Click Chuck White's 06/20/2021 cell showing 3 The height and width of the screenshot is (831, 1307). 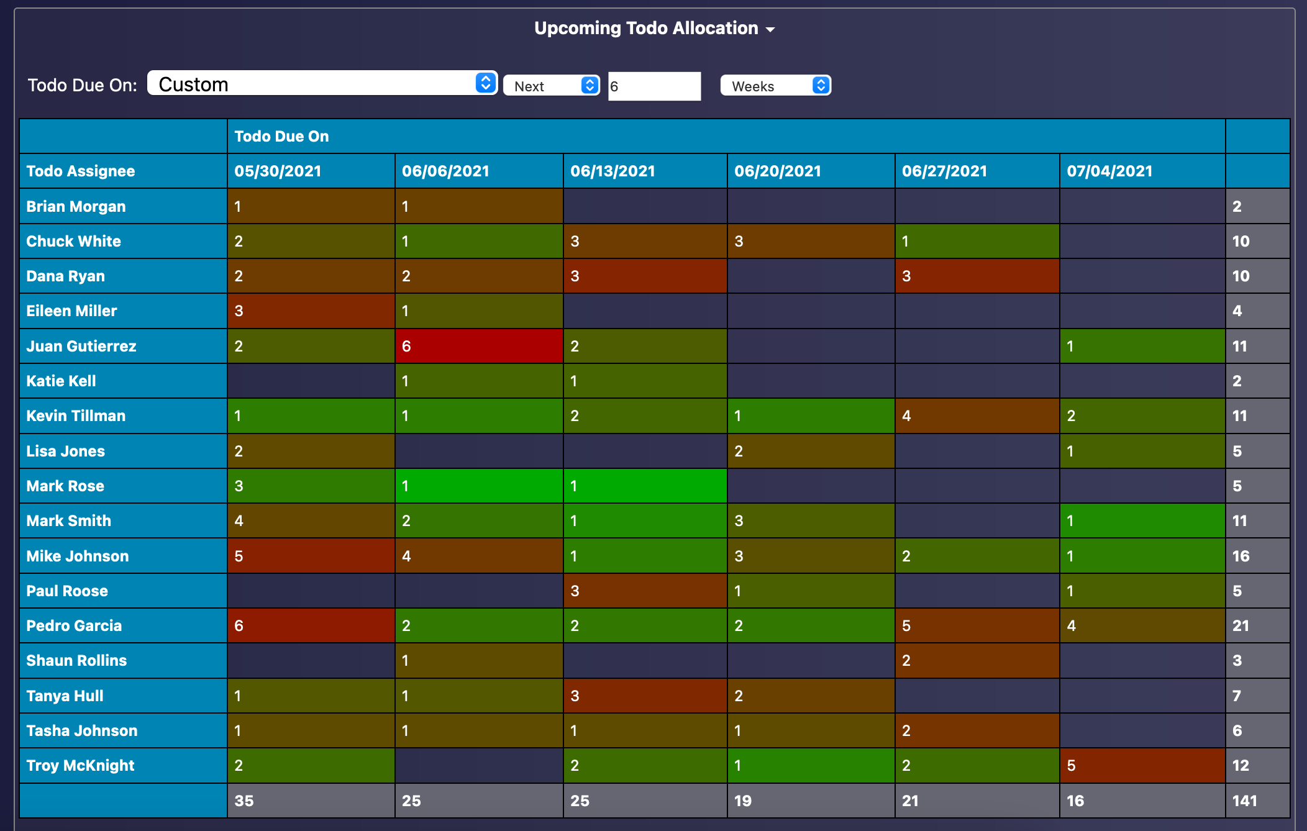tap(811, 241)
